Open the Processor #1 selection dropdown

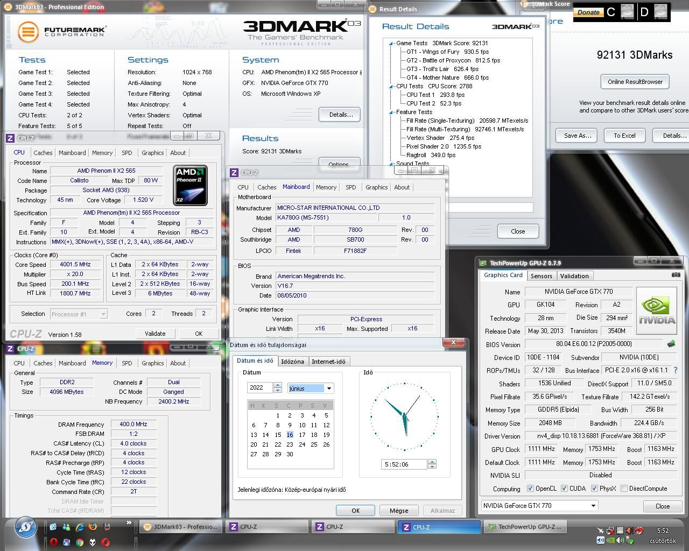click(x=79, y=314)
